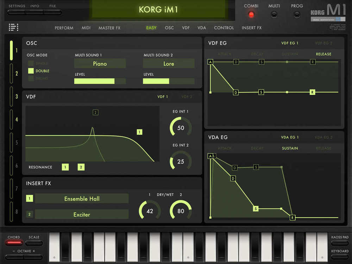Open Ensemble Hall insert effect selector
Viewport: 352px width, 264px height.
click(82, 199)
